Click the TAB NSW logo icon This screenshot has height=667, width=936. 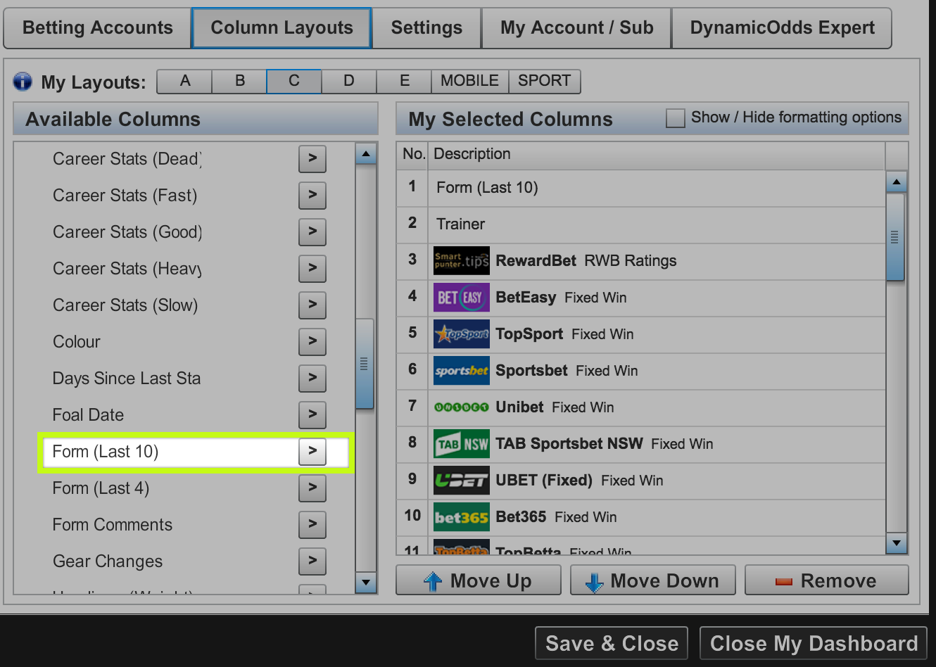click(x=461, y=444)
